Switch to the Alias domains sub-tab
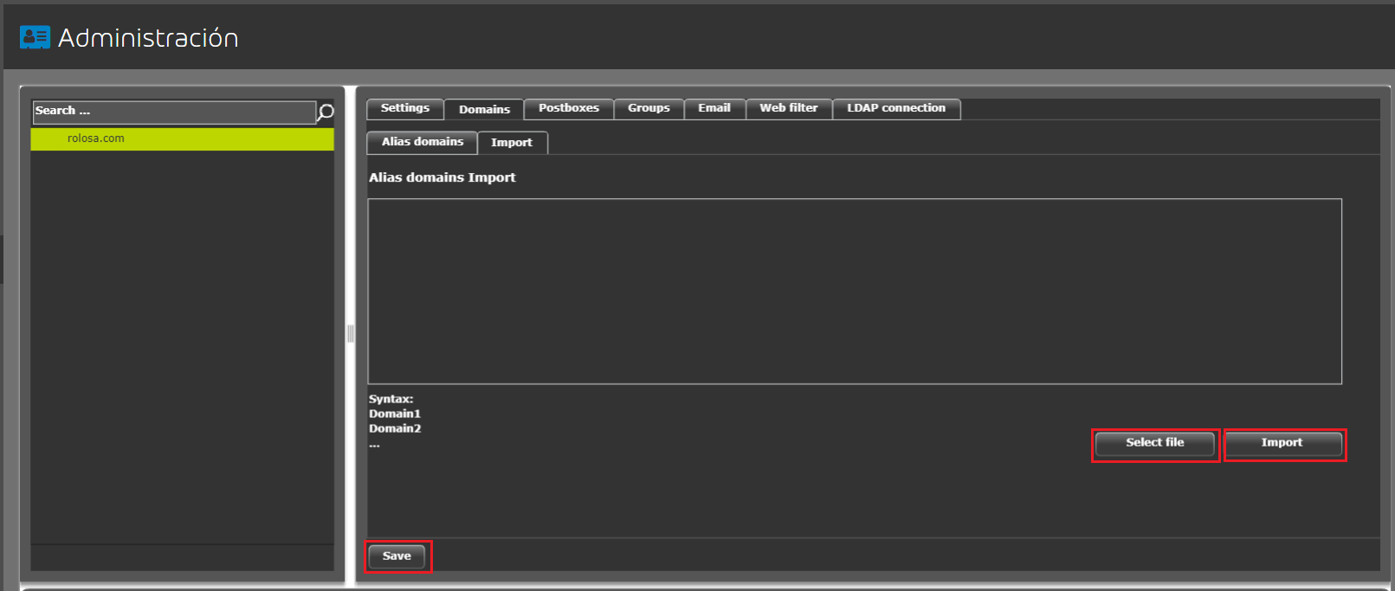1395x591 pixels. tap(423, 142)
